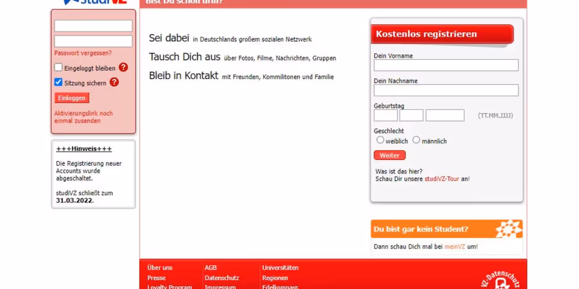Open the meinVZ link
This screenshot has height=289, width=579.
point(455,247)
